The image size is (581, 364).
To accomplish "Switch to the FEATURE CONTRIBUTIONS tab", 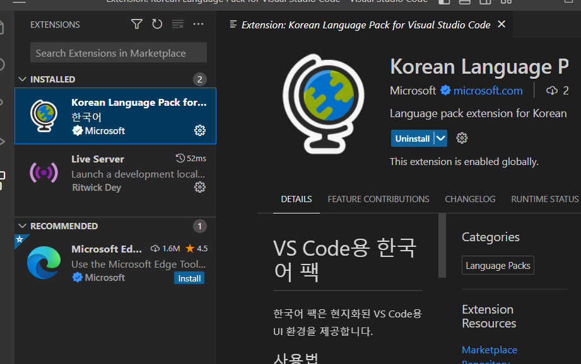I will point(379,199).
